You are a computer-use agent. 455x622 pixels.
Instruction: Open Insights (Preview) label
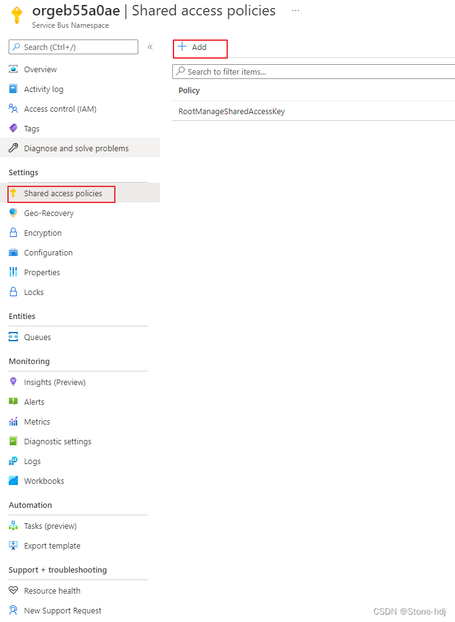[x=55, y=382]
